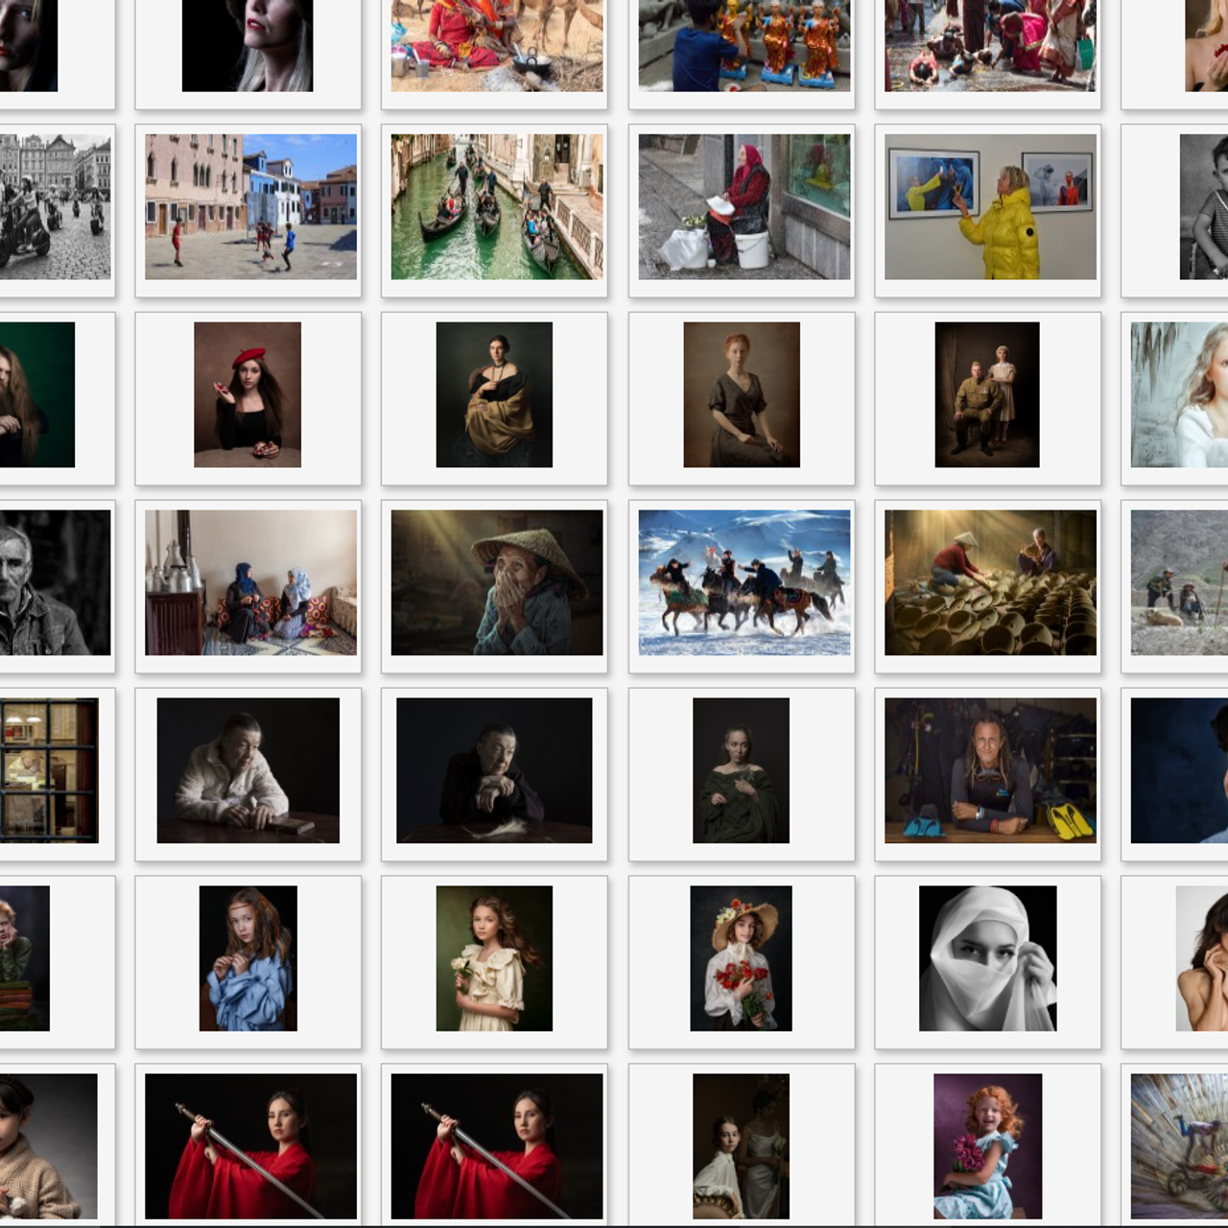1228x1228 pixels.
Task: Open the woman in dark green wrap portrait
Action: click(x=741, y=771)
